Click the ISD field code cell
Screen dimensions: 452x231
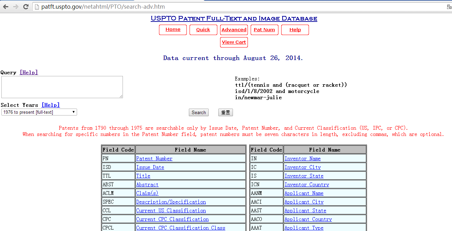point(118,167)
